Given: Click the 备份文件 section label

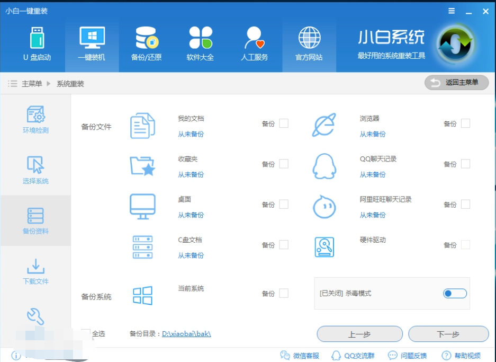Looking at the screenshot, I should pos(96,127).
